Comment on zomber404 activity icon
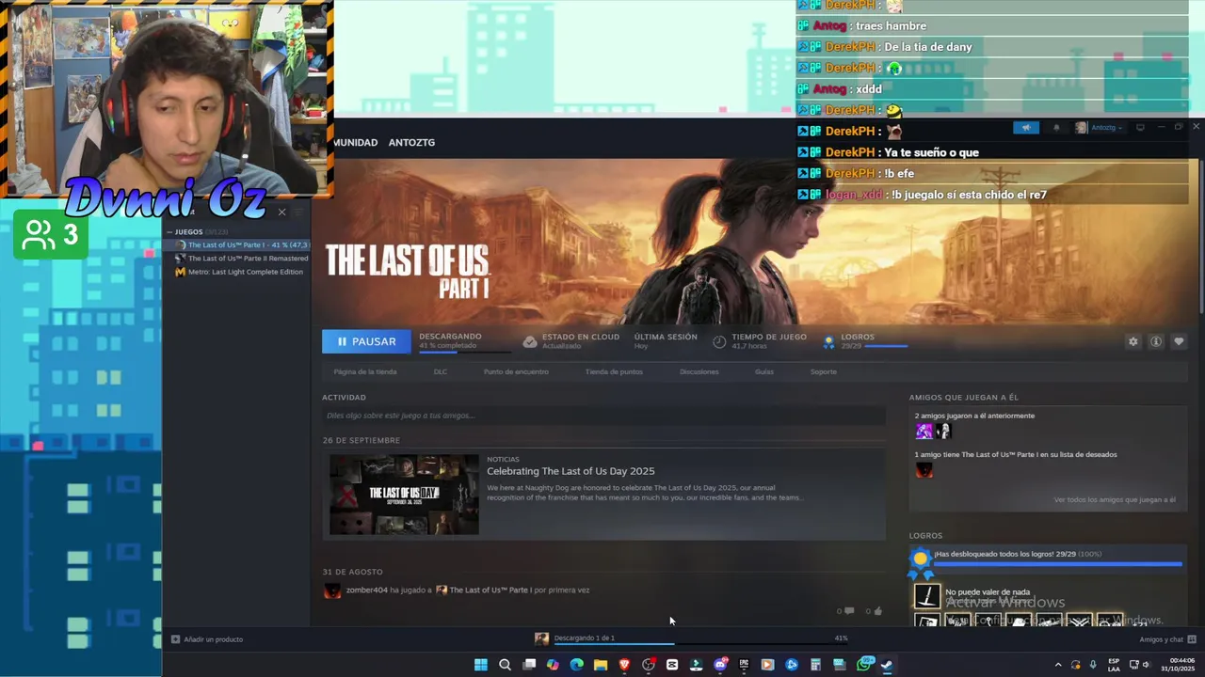The image size is (1205, 677). coord(849,611)
